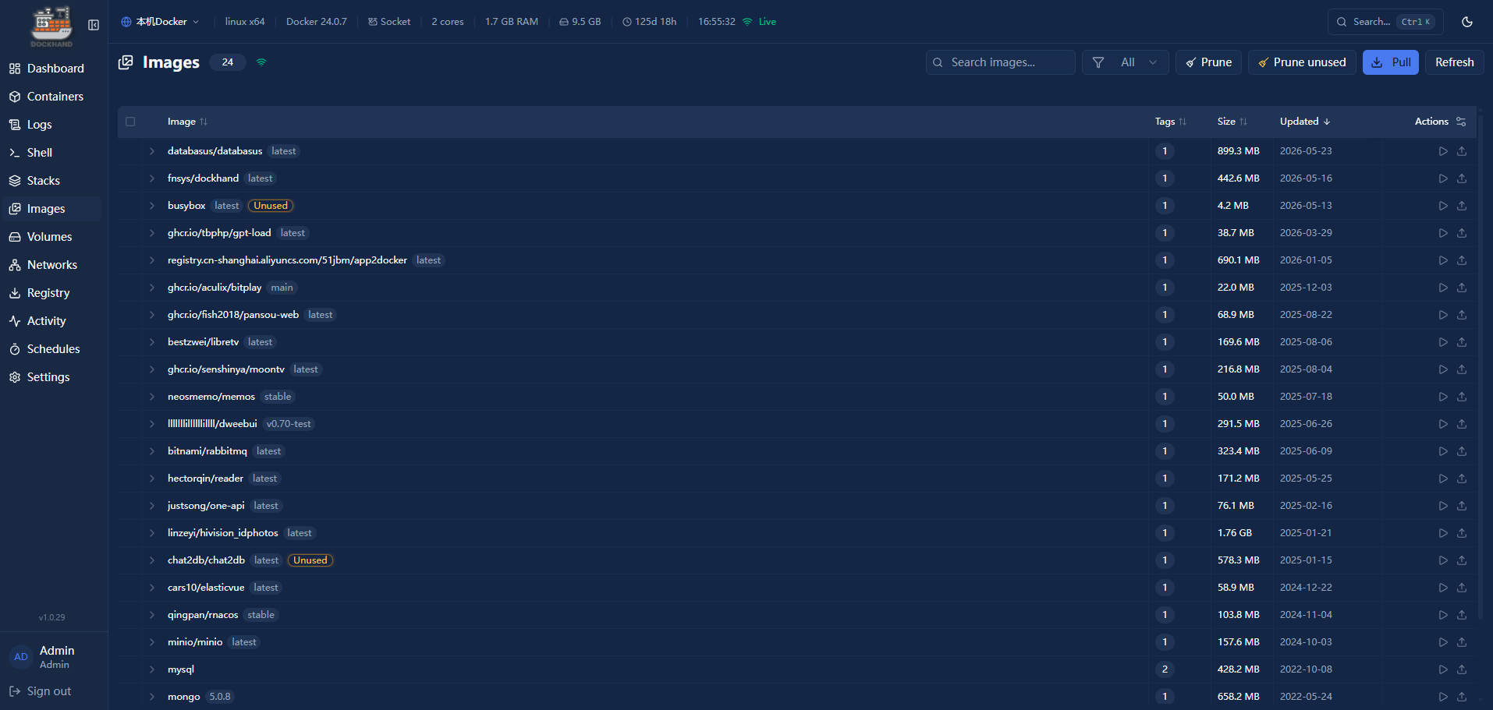Screen dimensions: 1493x710
Task: Run a container from databasus/databasus image
Action: [x=1443, y=151]
